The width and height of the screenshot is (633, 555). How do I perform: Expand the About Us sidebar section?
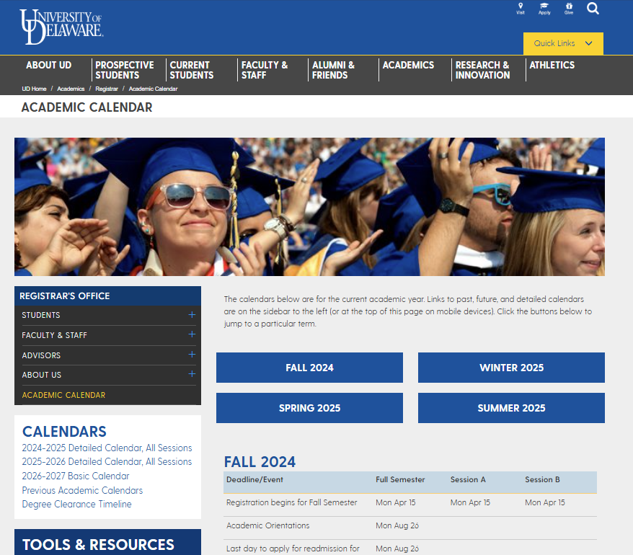[192, 374]
